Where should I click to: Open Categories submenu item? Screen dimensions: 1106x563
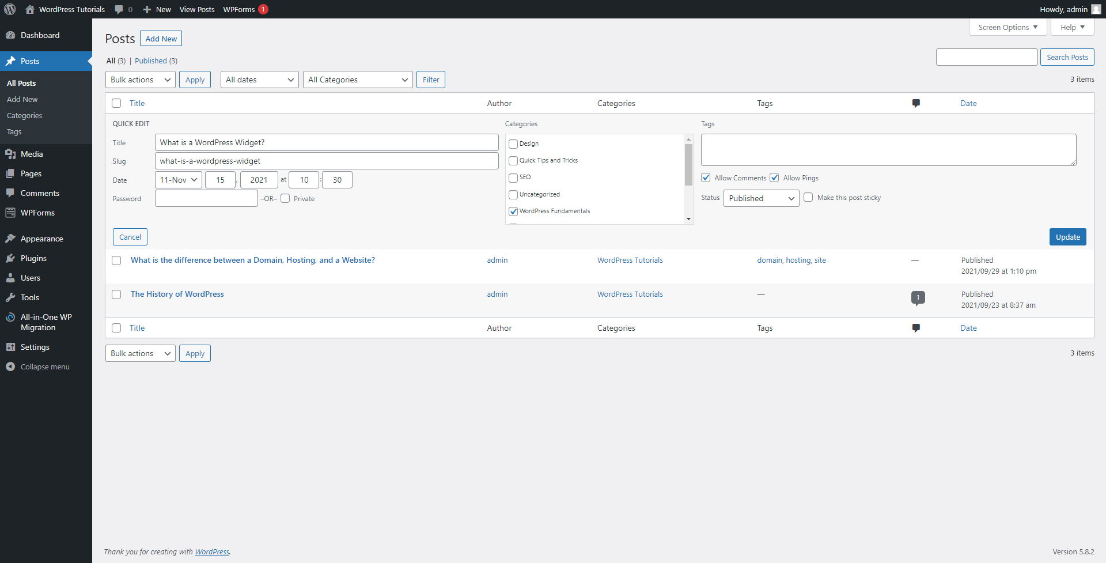tap(25, 115)
